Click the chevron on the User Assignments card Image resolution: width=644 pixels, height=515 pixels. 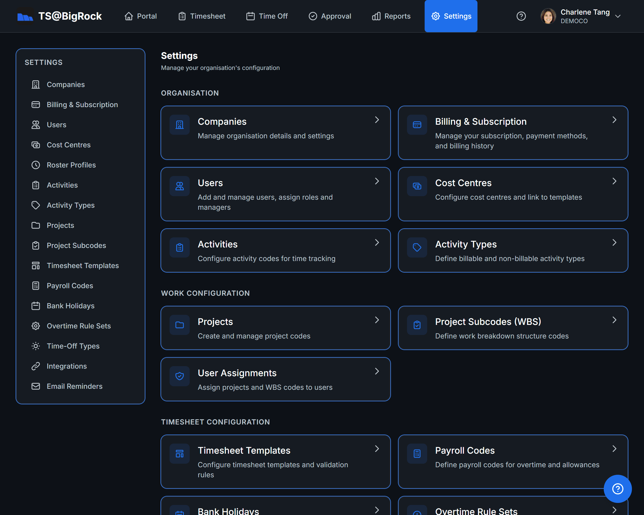(377, 371)
